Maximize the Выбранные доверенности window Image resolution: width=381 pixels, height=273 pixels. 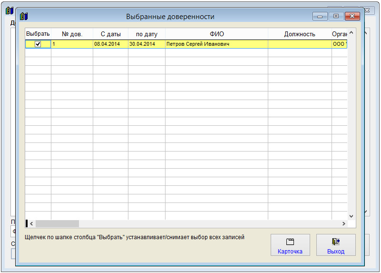(336, 16)
